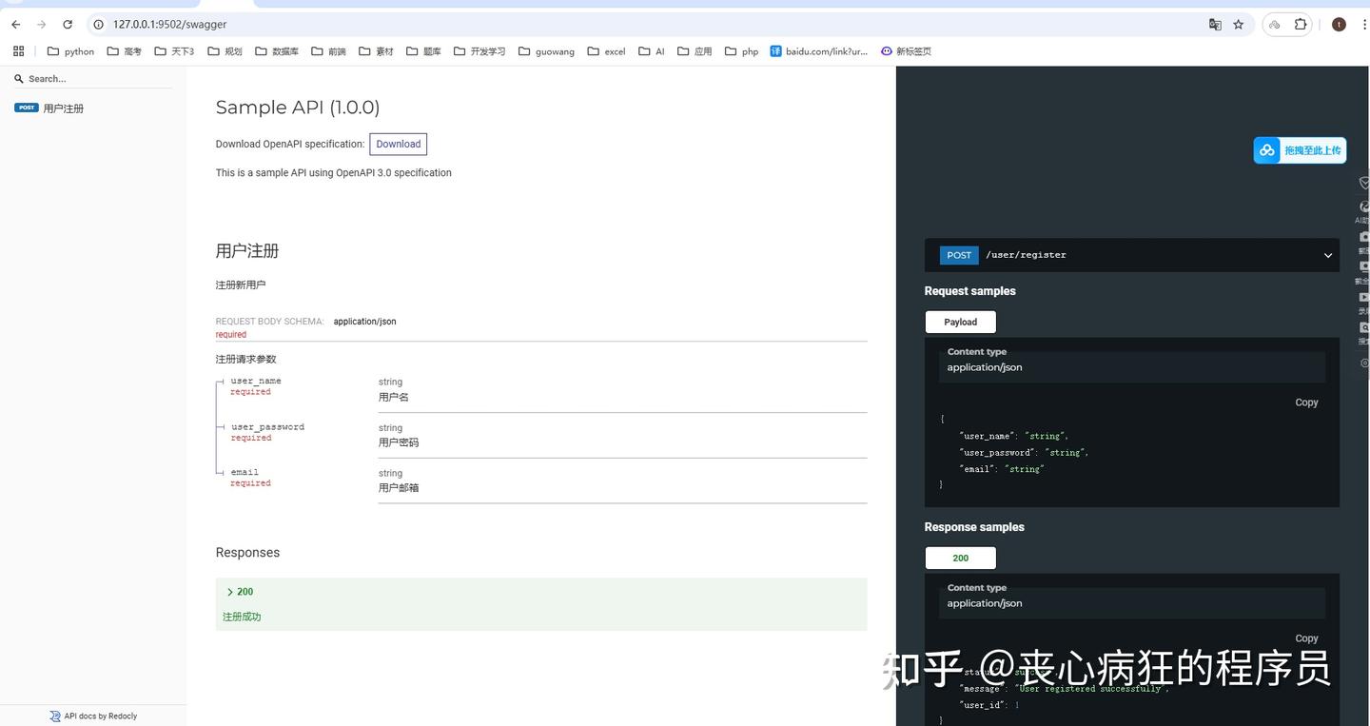The image size is (1370, 726).
Task: Open the Chrome profile avatar
Action: pos(1339,25)
